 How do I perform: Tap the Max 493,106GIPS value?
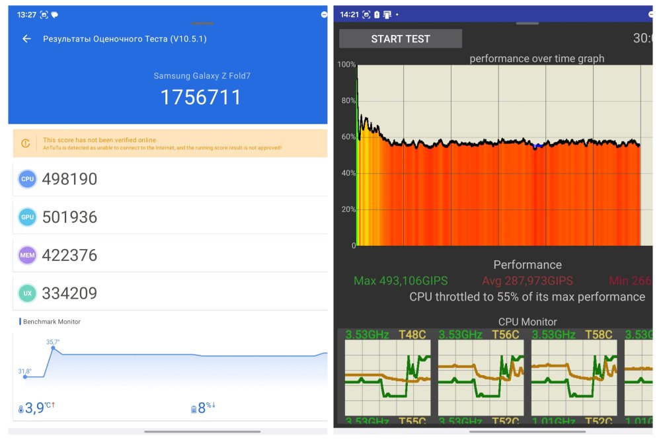tap(401, 281)
